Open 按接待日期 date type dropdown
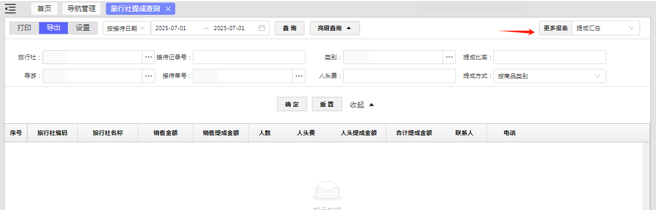 pyautogui.click(x=127, y=28)
